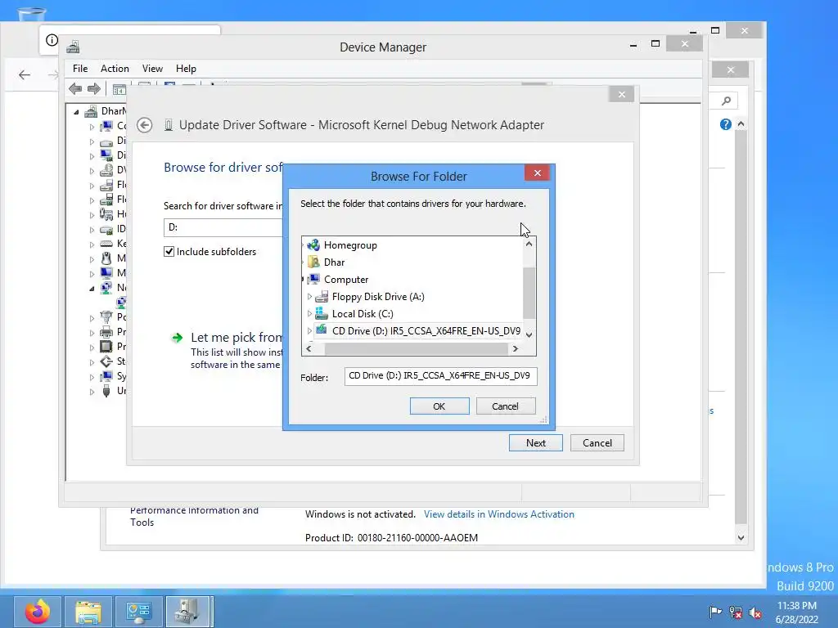The height and width of the screenshot is (628, 838).
Task: Click OK in Browse For Folder
Action: coord(439,406)
